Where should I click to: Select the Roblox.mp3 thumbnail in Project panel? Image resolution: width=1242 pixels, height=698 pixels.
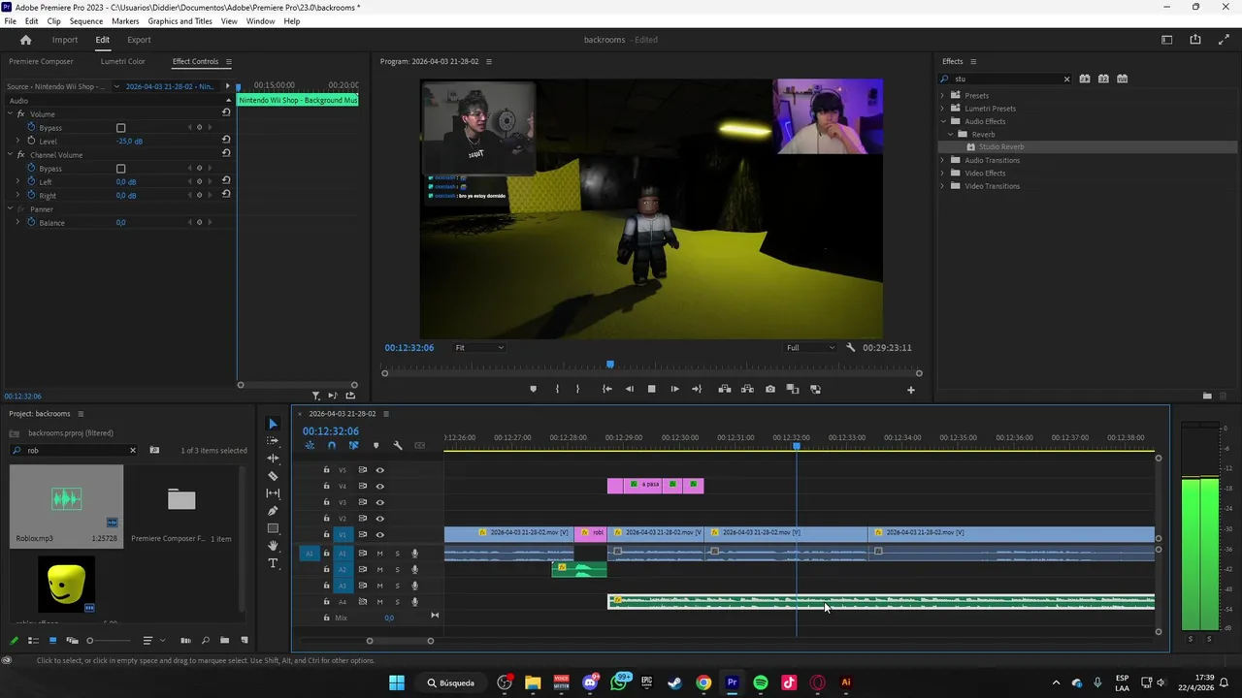66,497
